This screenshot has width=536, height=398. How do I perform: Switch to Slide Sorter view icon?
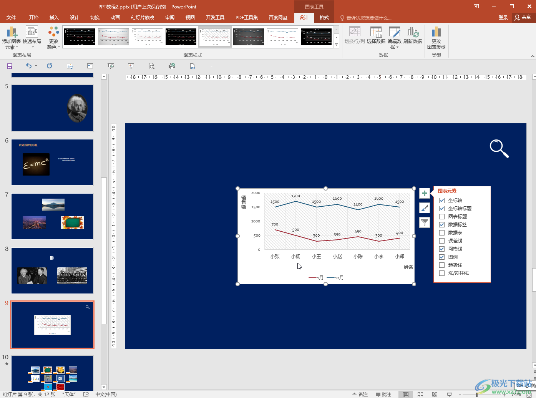420,395
